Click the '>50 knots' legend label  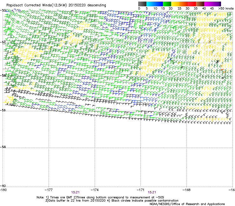(x=226, y=9)
